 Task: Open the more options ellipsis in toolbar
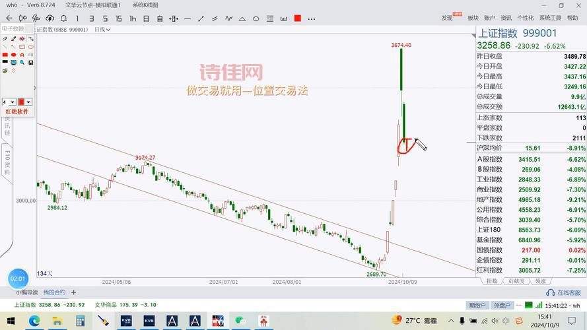[x=312, y=18]
